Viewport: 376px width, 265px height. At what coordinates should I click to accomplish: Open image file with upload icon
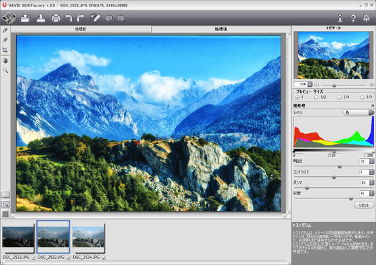click(x=26, y=18)
